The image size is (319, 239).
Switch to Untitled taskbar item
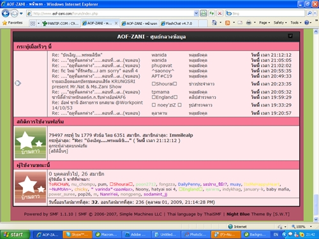[x=166, y=235]
